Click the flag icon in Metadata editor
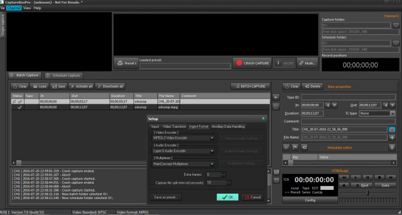The width and height of the screenshot is (402, 215). (295, 147)
